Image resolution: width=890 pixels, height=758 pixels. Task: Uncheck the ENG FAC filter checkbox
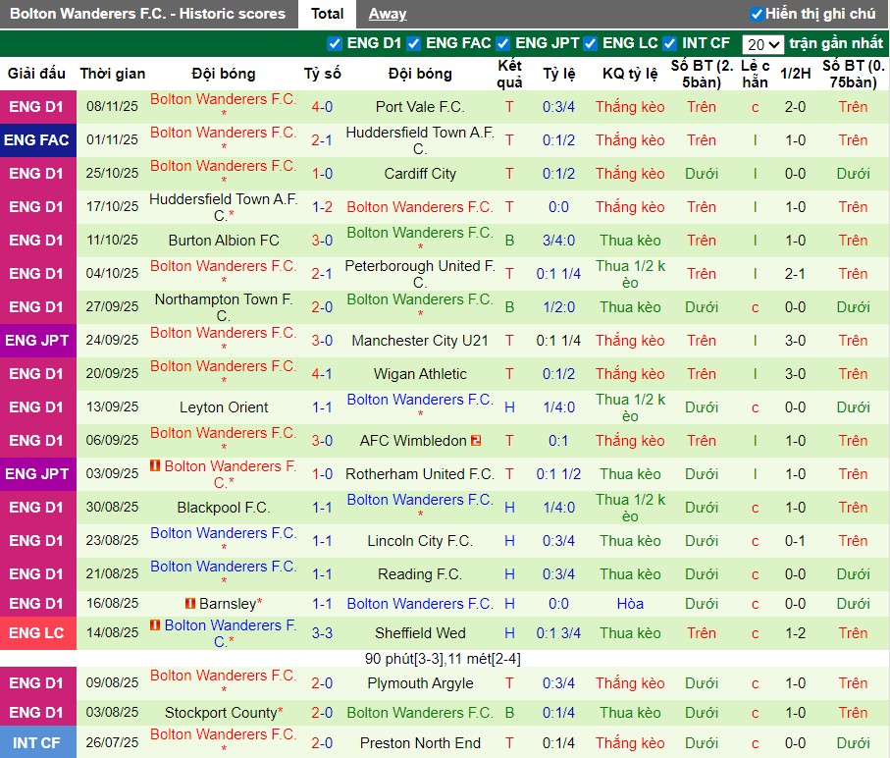[414, 43]
